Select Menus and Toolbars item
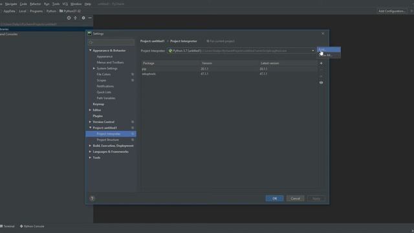 click(110, 63)
